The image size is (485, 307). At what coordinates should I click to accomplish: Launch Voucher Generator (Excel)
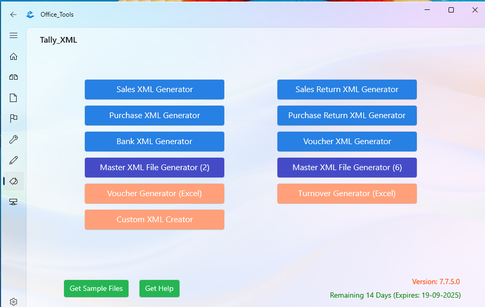click(x=155, y=193)
